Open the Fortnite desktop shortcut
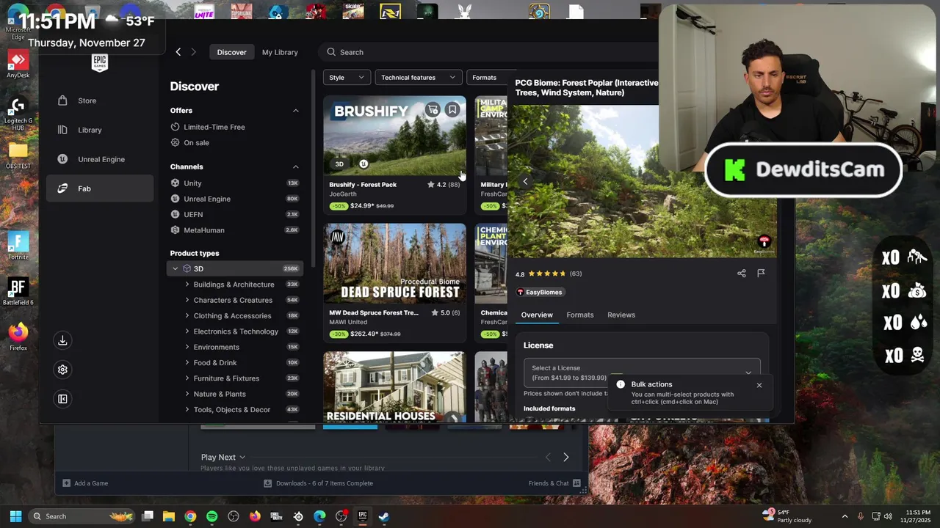 click(x=18, y=246)
